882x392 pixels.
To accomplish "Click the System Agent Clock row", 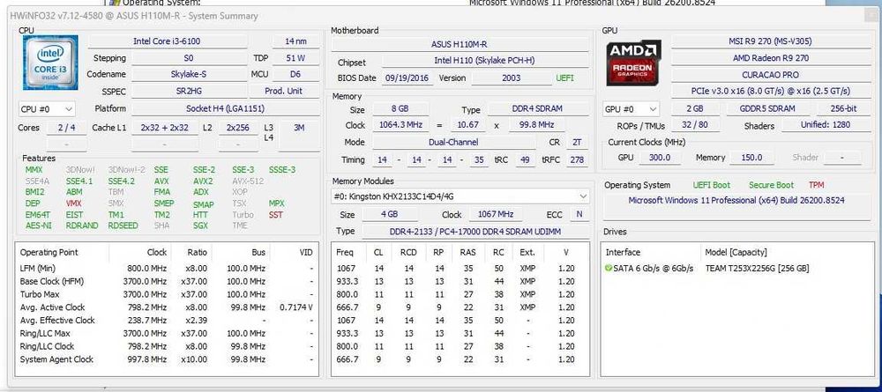I will click(x=167, y=359).
